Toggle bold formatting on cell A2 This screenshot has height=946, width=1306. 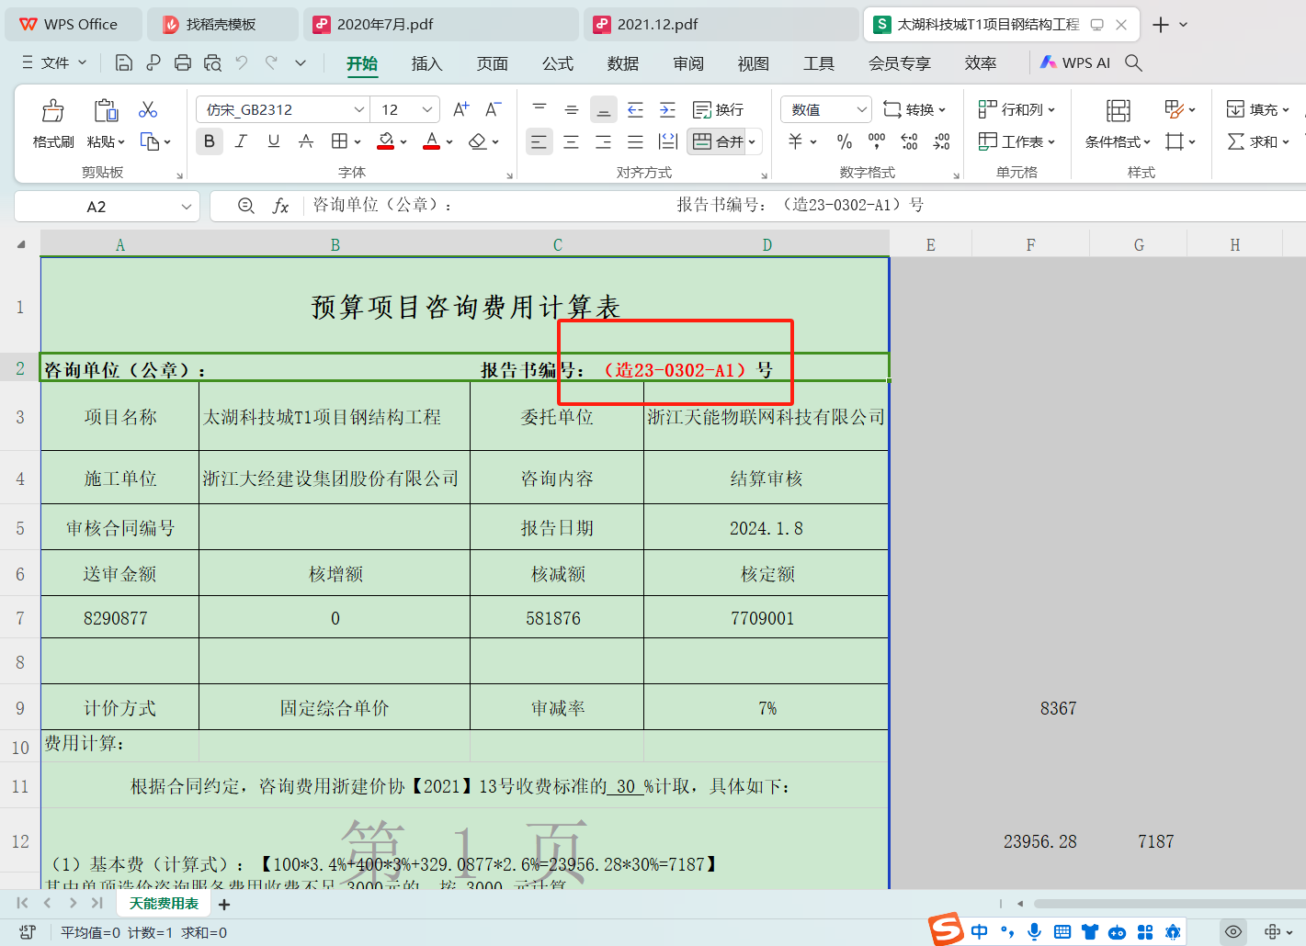[210, 141]
